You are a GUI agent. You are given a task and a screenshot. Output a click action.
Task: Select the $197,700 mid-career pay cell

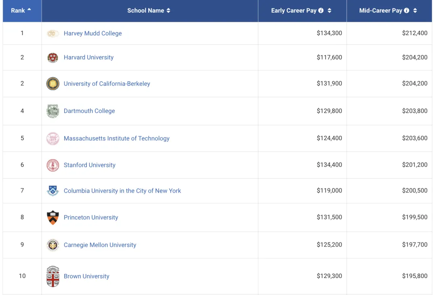click(389, 245)
